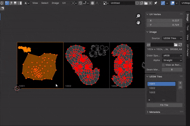
Task: Enable View as Render checkbox
Action: coord(163,65)
